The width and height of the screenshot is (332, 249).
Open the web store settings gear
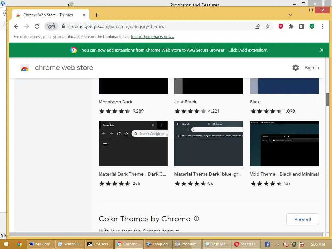296,68
